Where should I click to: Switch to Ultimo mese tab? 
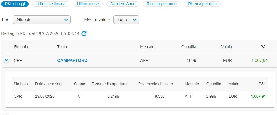pos(88,4)
